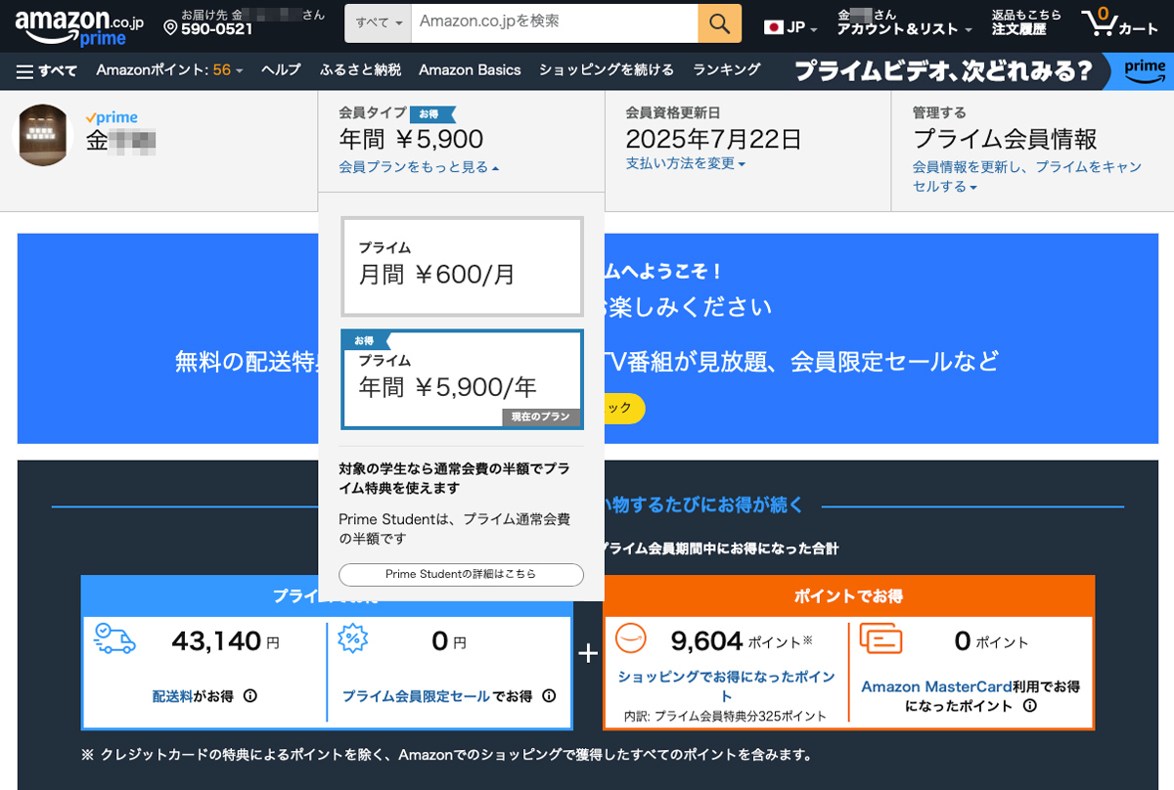The width and height of the screenshot is (1174, 790).
Task: Open the すべて search category dropdown
Action: (x=378, y=23)
